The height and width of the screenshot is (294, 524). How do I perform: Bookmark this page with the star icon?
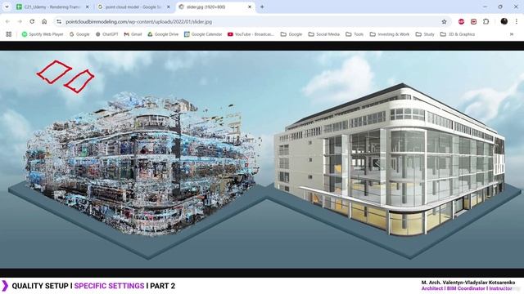point(444,22)
